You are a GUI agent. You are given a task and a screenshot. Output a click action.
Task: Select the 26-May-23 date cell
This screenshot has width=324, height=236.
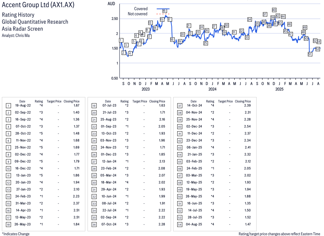(x=22, y=224)
